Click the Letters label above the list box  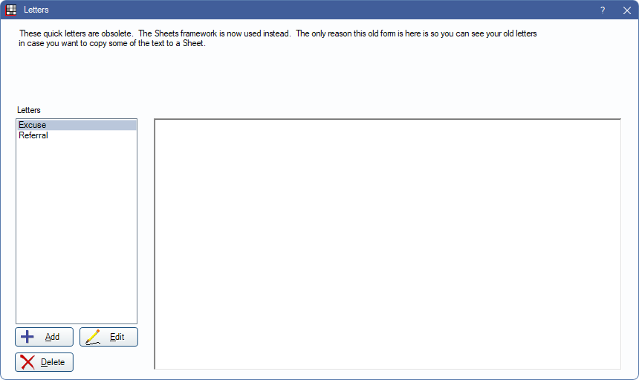(x=29, y=110)
